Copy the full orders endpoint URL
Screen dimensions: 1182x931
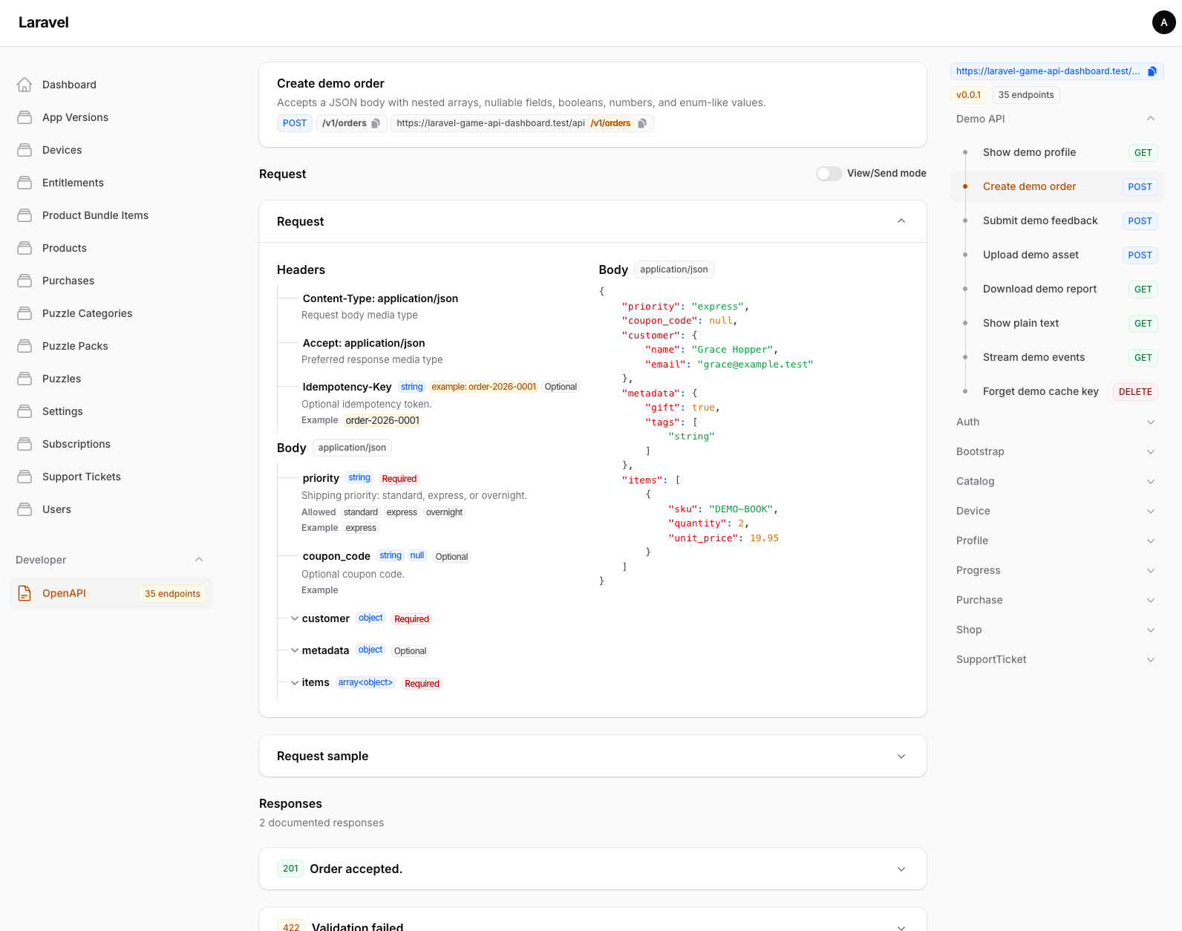(x=642, y=123)
